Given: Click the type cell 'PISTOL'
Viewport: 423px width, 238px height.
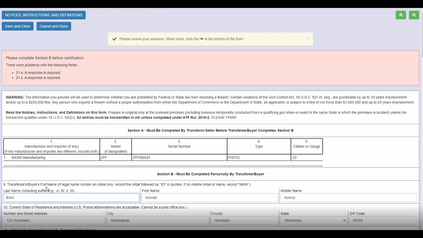Looking at the screenshot, I should [259, 158].
